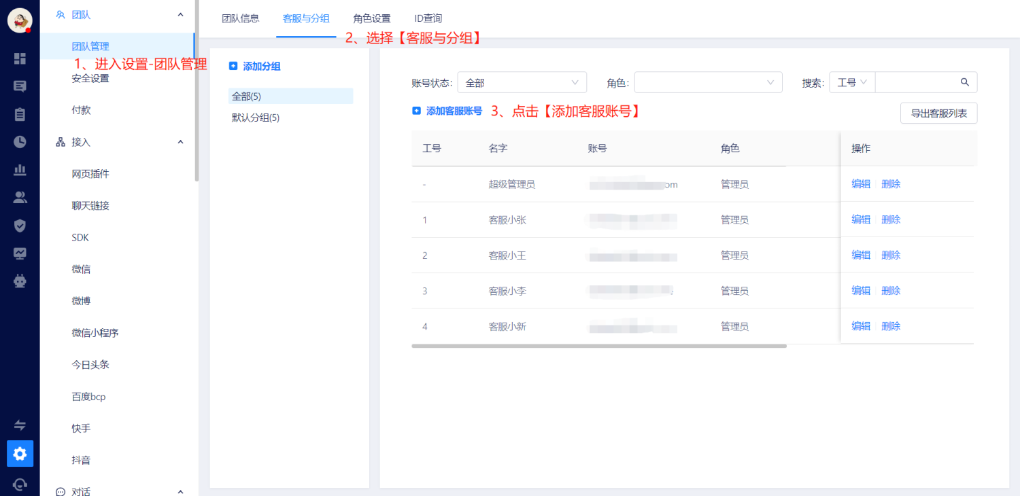This screenshot has width=1020, height=496.
Task: Open the contacts people icon
Action: tap(20, 198)
